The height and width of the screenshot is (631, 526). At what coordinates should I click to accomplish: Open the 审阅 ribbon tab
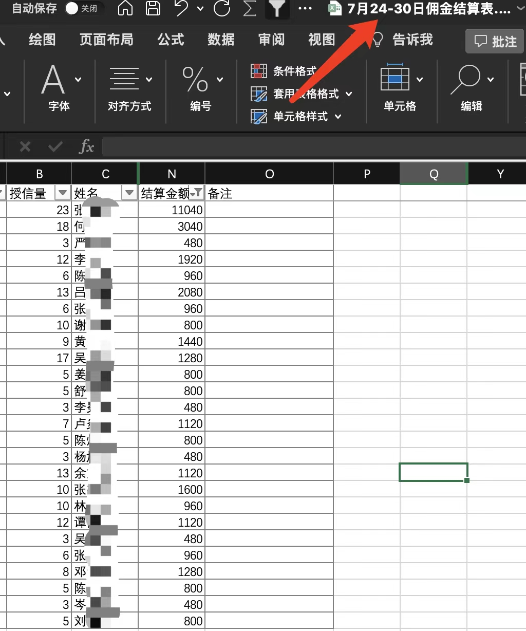click(x=271, y=40)
